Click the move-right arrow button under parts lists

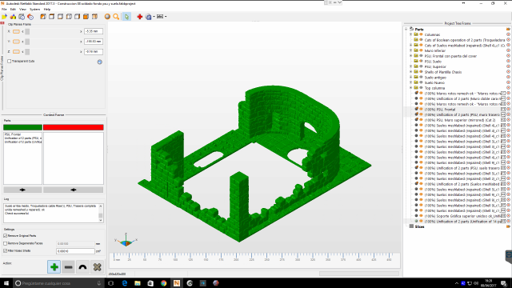(22, 190)
